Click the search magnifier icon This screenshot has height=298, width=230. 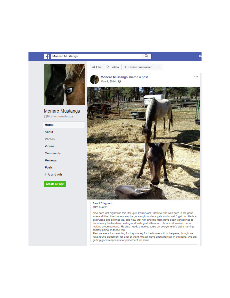(146, 56)
